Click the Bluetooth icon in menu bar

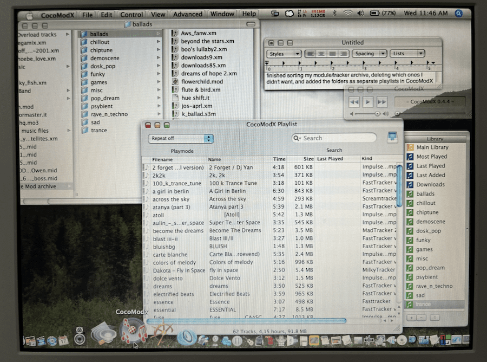click(334, 13)
